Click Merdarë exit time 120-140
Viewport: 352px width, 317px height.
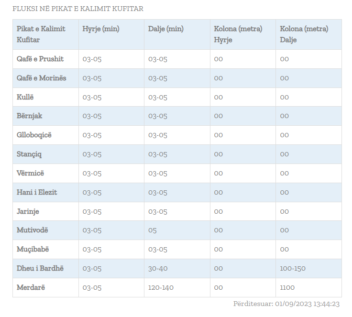coord(162,287)
